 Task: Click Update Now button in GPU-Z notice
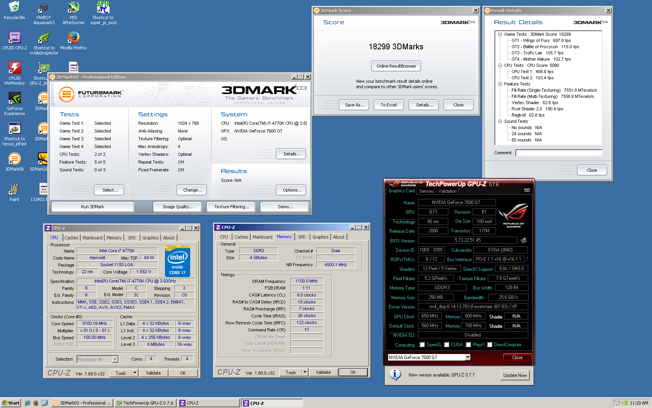pos(515,375)
